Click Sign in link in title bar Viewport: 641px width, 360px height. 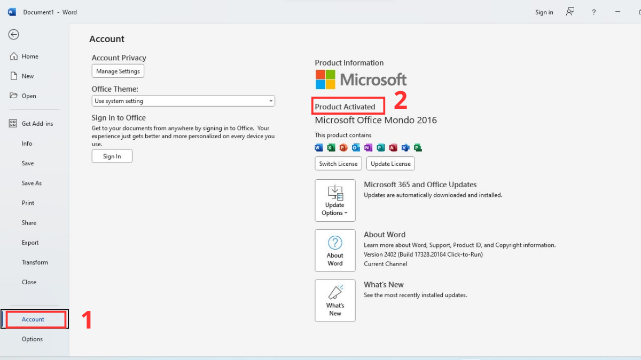click(x=544, y=12)
